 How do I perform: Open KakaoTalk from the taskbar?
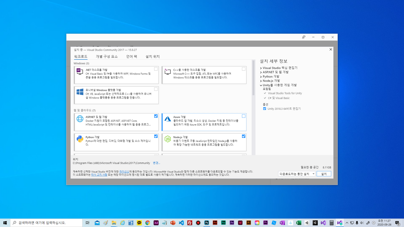[x=139, y=223]
